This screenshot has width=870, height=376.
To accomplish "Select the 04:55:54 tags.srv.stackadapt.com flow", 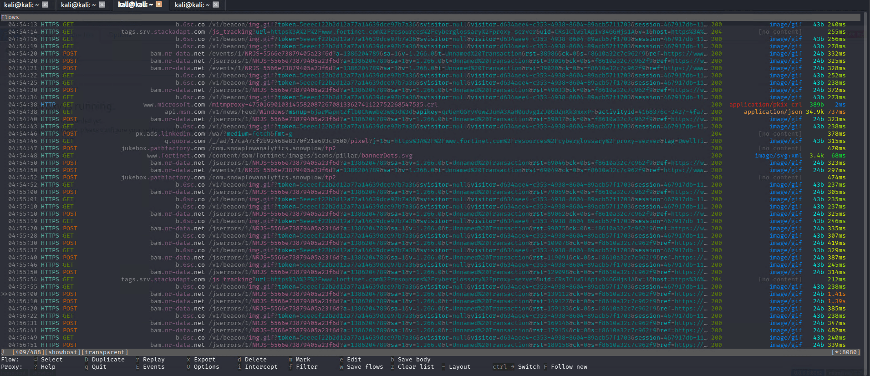I will pos(430,279).
